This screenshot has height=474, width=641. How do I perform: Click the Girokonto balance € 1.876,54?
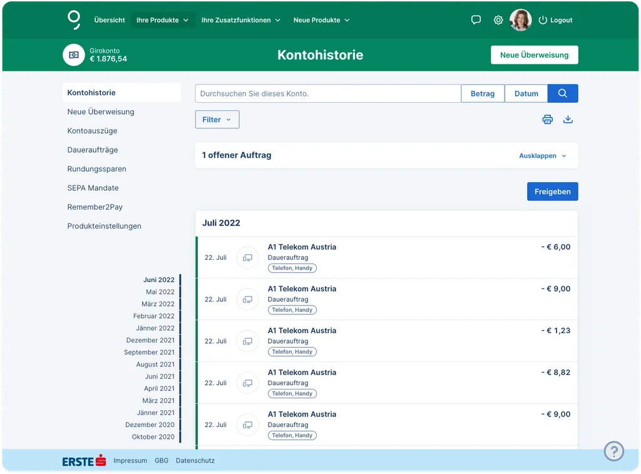tap(108, 59)
